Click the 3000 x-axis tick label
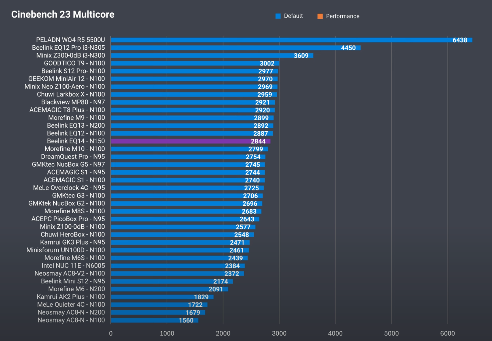The width and height of the screenshot is (492, 341). pyautogui.click(x=279, y=333)
